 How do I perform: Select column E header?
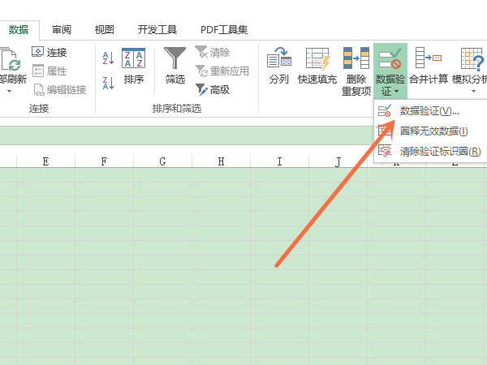click(45, 161)
